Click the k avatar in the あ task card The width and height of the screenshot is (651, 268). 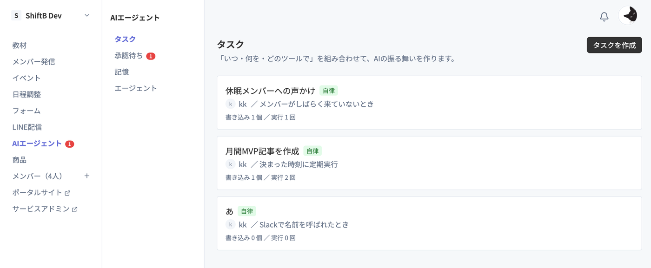231,225
